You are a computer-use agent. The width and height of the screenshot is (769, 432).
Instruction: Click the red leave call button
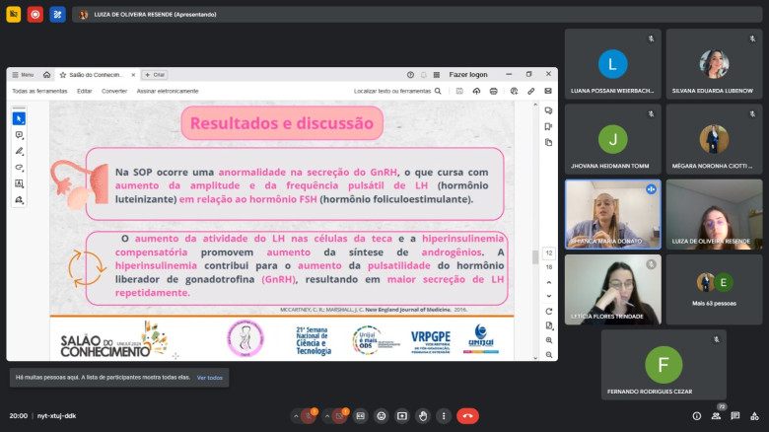coord(467,416)
